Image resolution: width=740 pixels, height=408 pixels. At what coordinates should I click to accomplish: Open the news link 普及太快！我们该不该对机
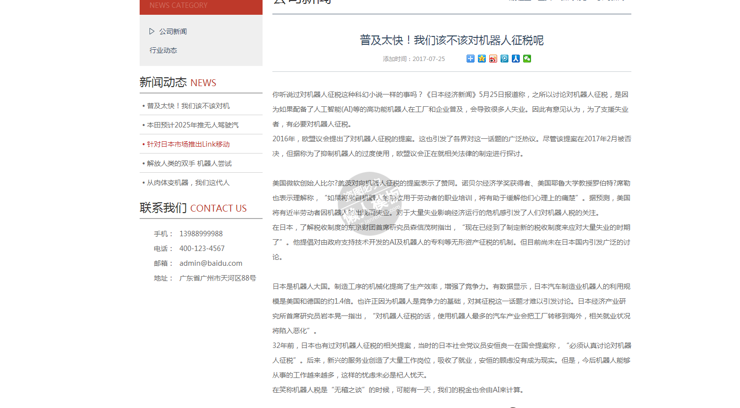pos(188,106)
